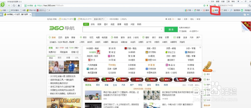Select the 视频 search tab

(99, 24)
